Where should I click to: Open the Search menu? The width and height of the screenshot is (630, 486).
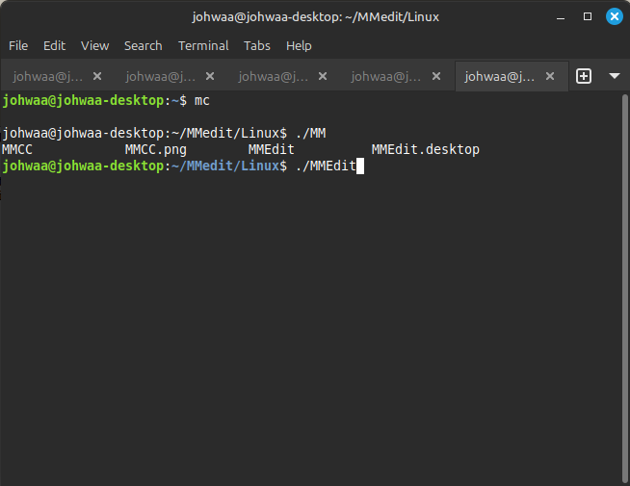point(143,45)
